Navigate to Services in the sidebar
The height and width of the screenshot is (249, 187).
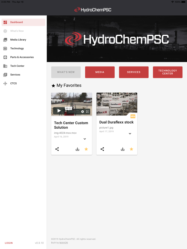click(x=23, y=75)
